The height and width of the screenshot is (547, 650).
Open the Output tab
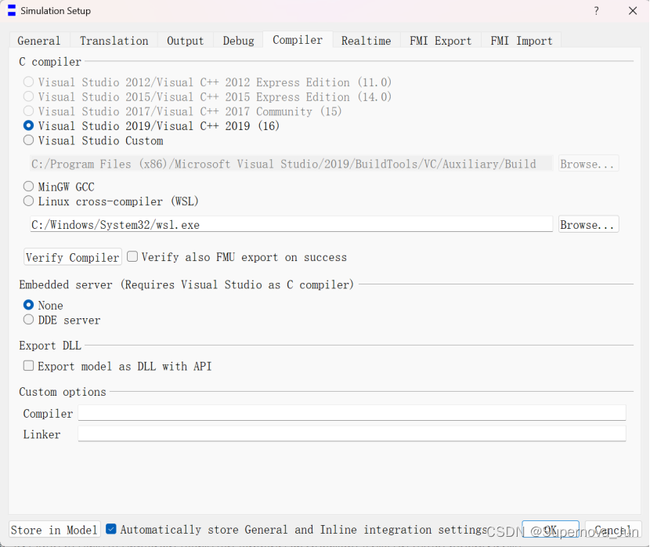click(x=186, y=41)
